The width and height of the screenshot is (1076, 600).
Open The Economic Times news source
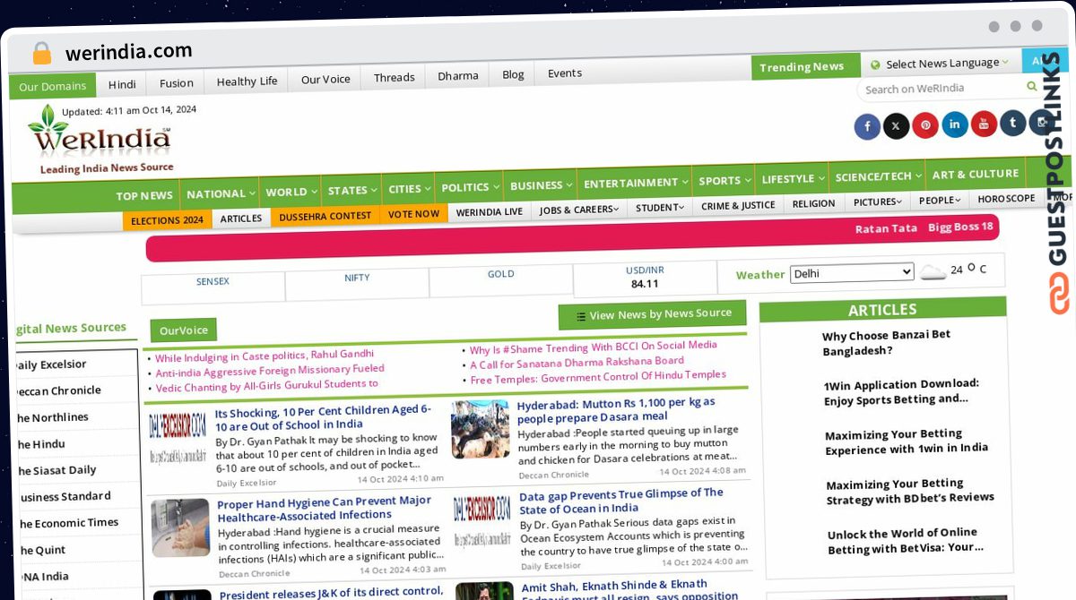click(x=68, y=523)
